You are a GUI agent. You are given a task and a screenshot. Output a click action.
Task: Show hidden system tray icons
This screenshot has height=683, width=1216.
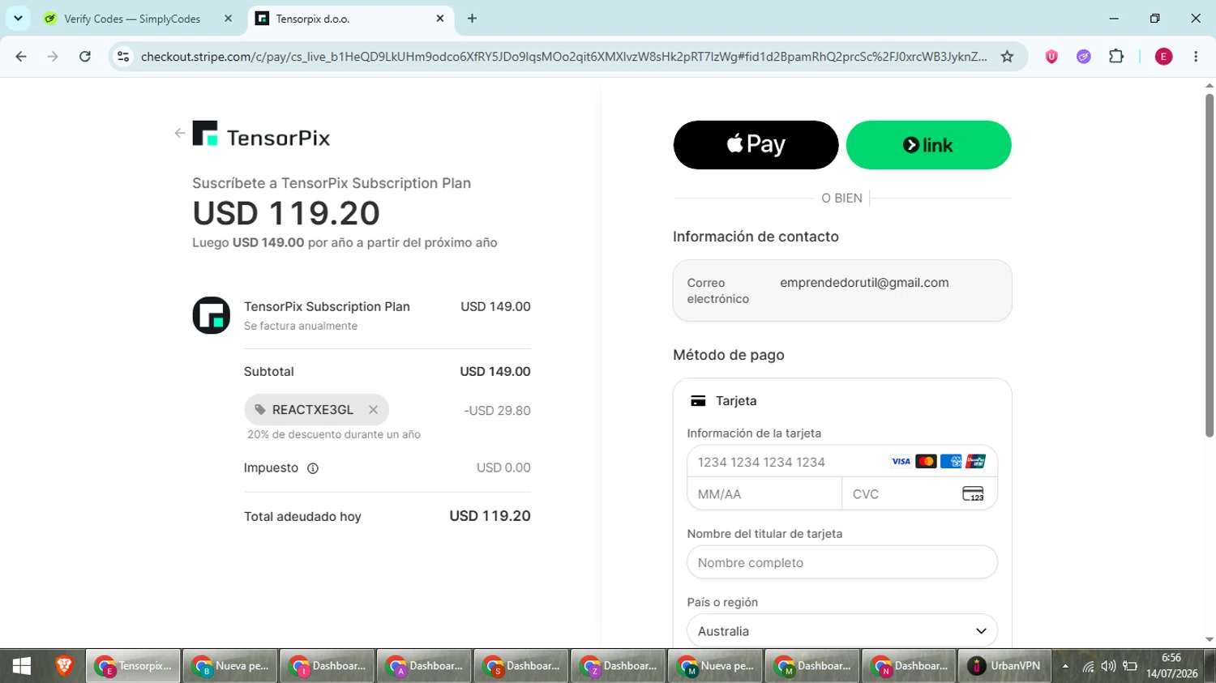coord(1065,667)
